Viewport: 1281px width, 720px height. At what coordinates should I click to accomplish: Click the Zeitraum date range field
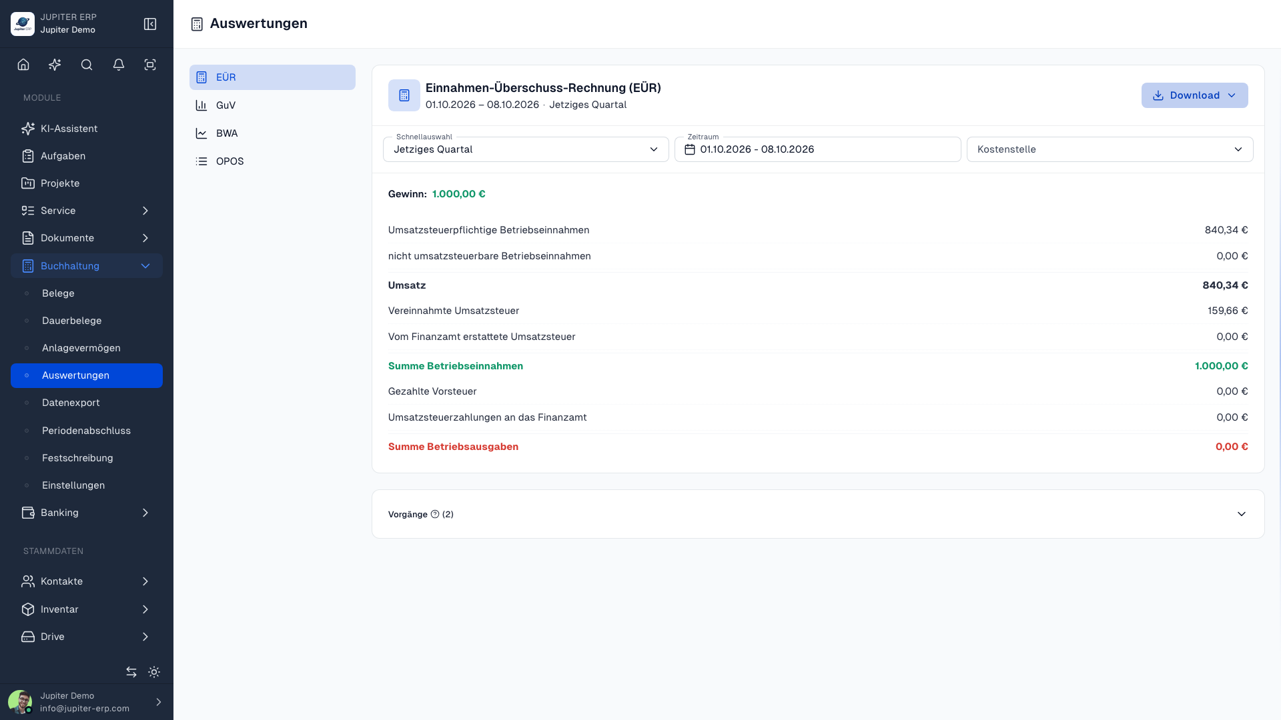(x=817, y=149)
